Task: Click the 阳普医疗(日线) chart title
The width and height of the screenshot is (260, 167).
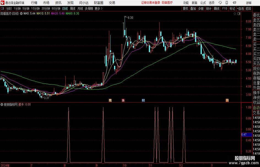Action: coord(10,13)
